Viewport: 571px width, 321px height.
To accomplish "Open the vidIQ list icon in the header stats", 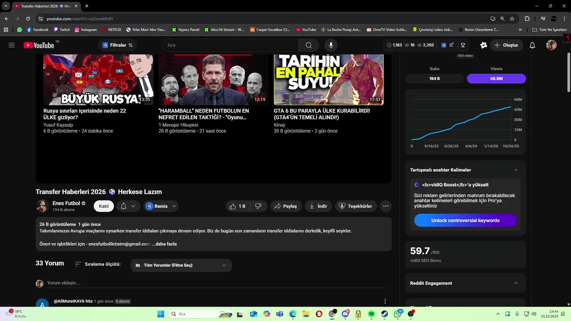I will pyautogui.click(x=451, y=45).
